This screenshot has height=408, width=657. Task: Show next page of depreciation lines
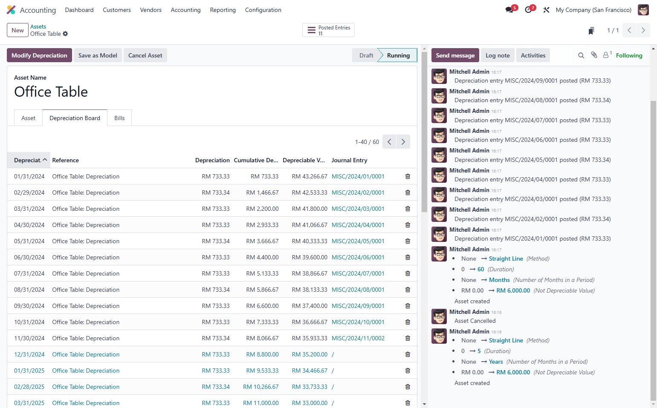tap(403, 142)
